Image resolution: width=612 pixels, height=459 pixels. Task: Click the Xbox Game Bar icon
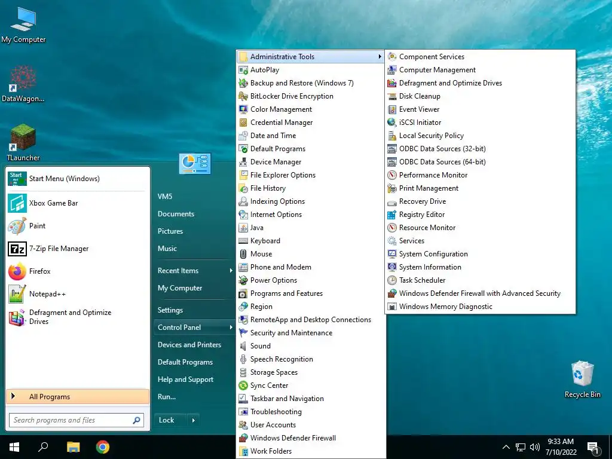pos(17,203)
